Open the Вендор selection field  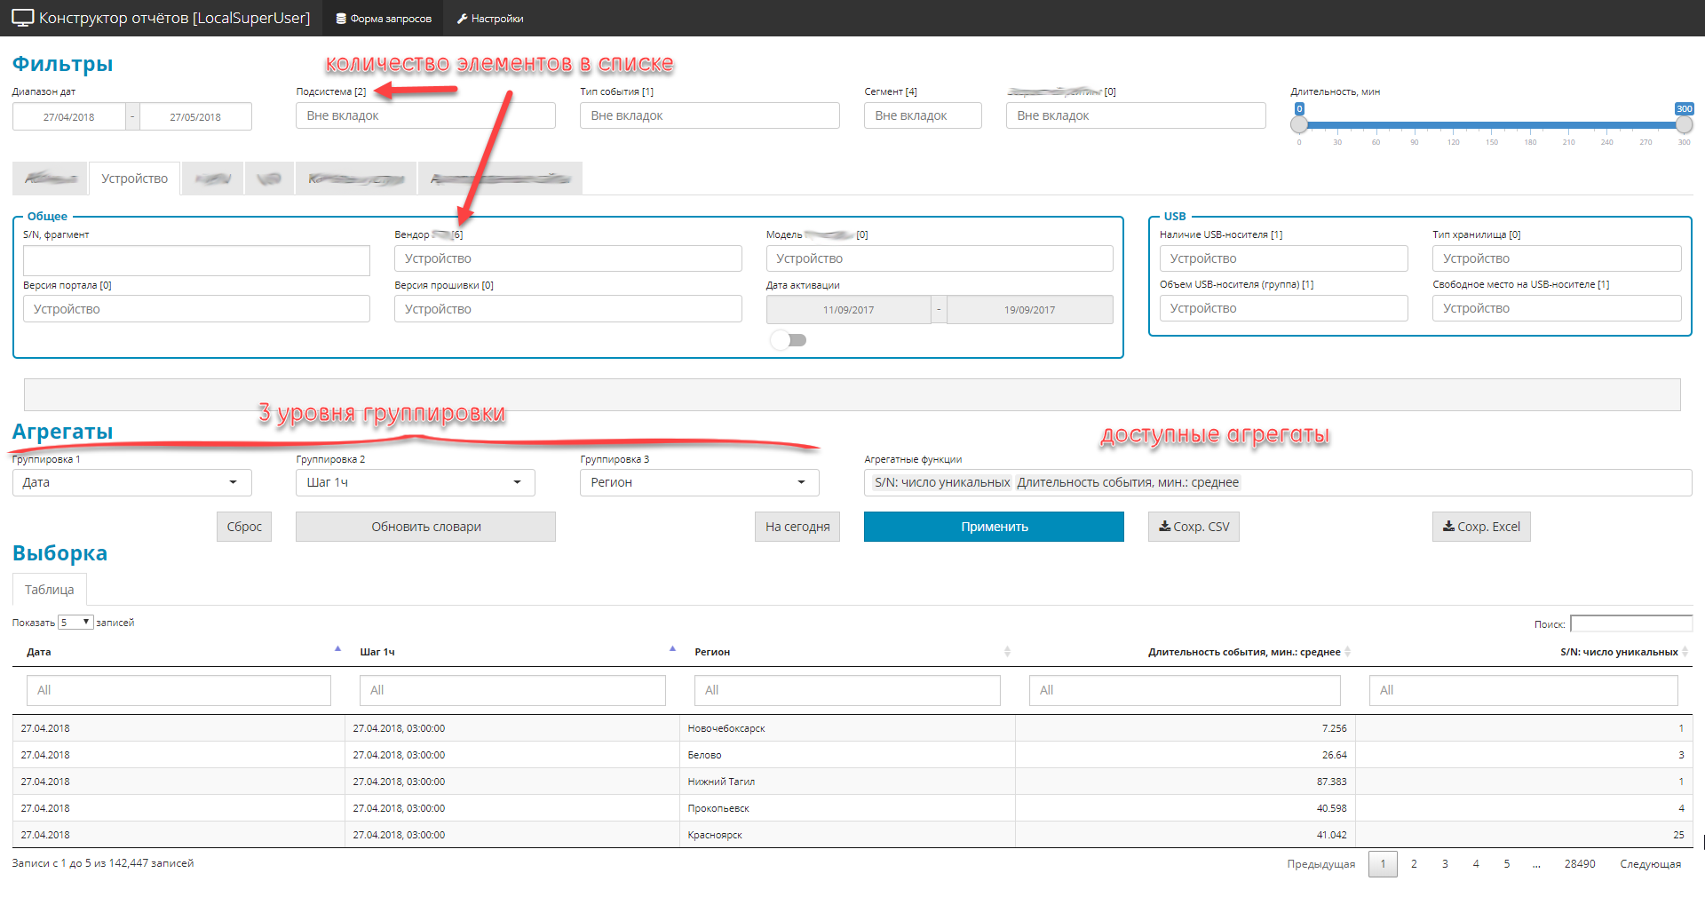click(568, 258)
